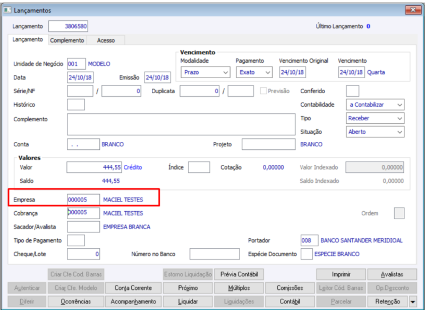This screenshot has height=310, width=425.
Task: Click the Número no Banco field
Action: click(215, 254)
